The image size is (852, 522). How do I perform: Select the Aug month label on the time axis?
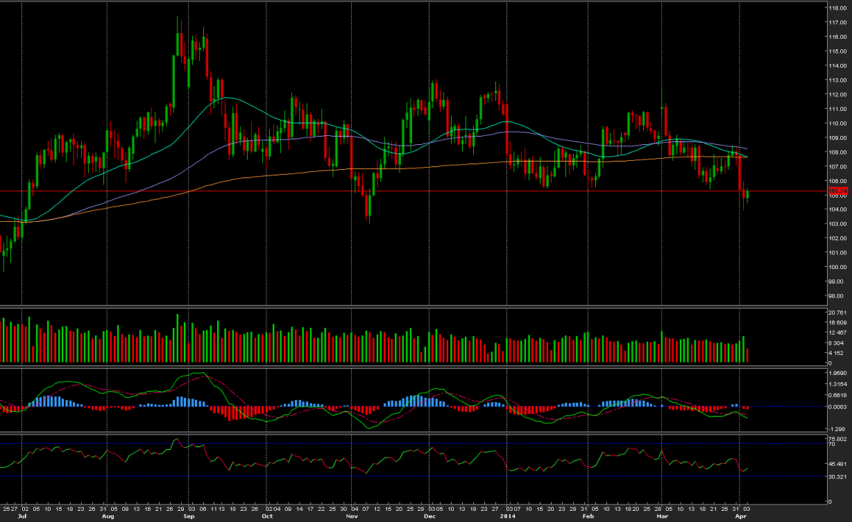coord(108,517)
